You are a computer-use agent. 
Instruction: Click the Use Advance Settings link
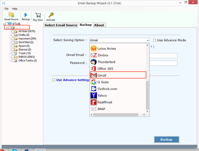73,80
